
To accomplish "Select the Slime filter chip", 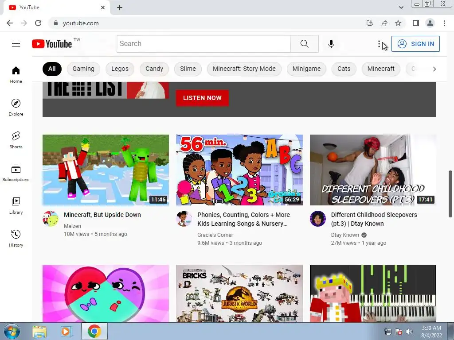I will [x=188, y=69].
